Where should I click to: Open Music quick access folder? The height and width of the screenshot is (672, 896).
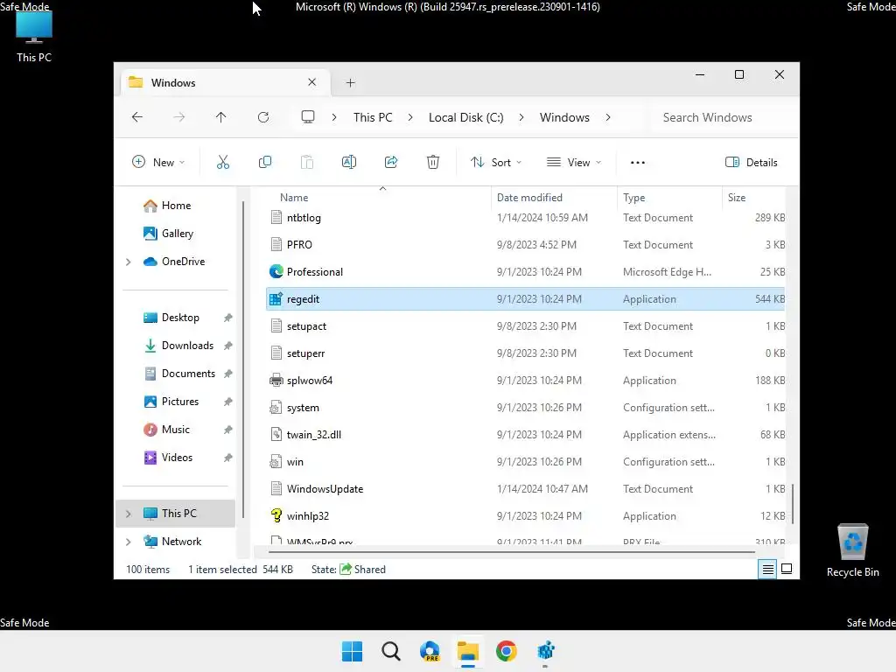tap(175, 430)
